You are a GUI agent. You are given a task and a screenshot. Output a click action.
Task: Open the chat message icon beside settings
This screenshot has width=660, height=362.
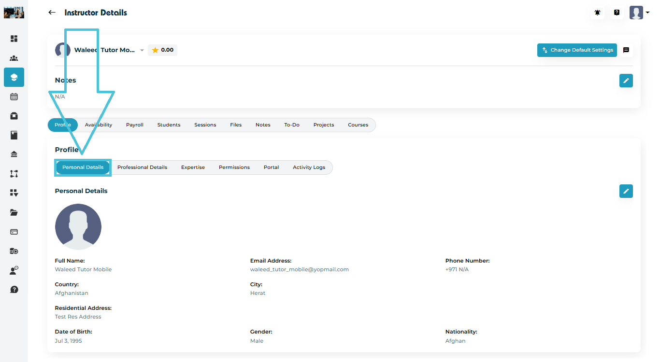coord(626,50)
